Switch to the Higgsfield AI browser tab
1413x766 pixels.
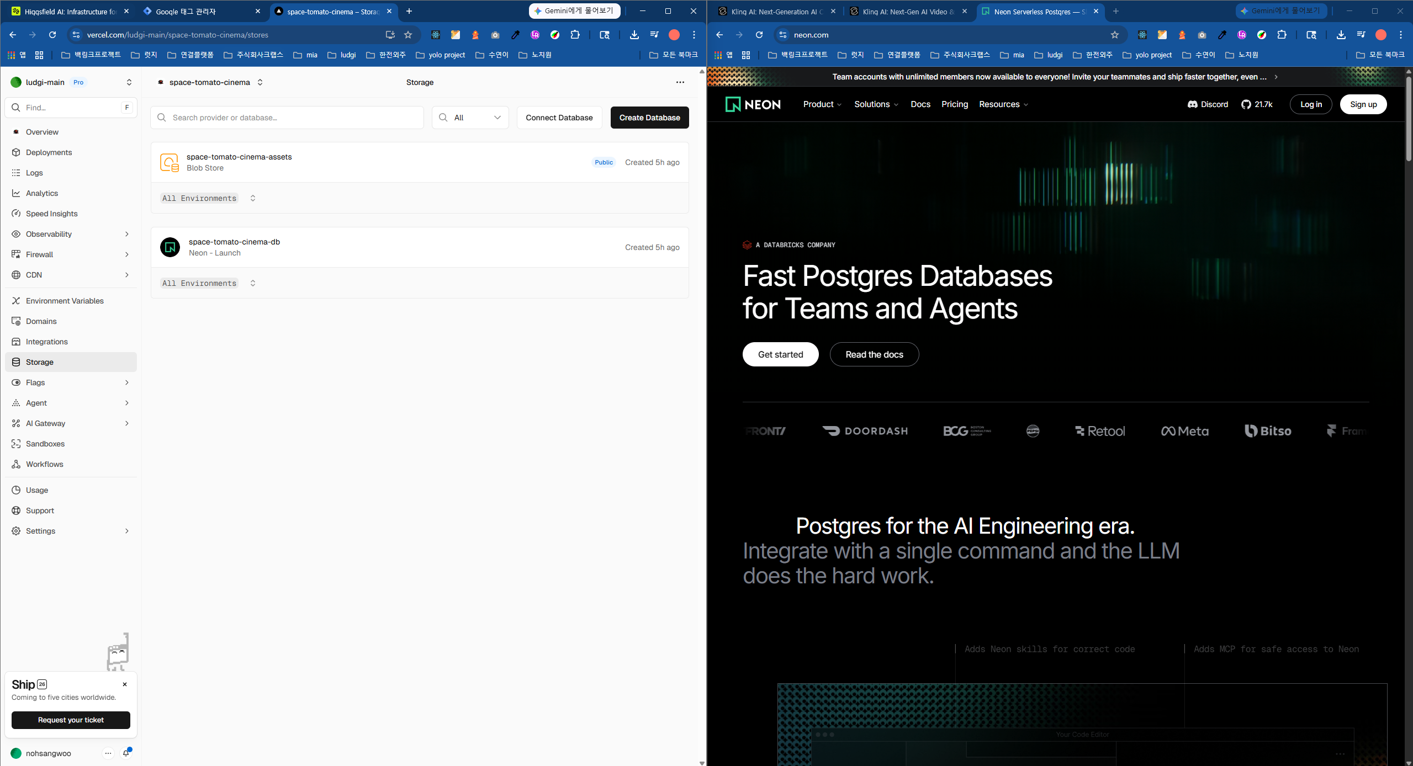[70, 11]
